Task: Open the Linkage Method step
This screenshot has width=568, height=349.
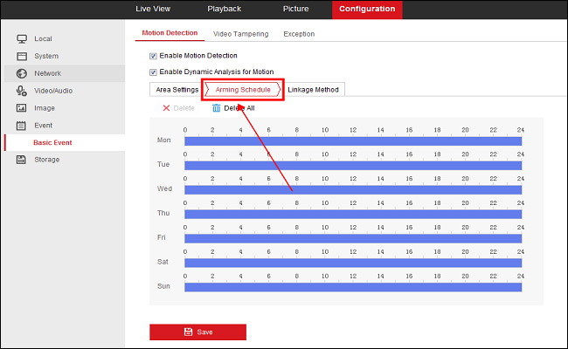Action: [313, 90]
